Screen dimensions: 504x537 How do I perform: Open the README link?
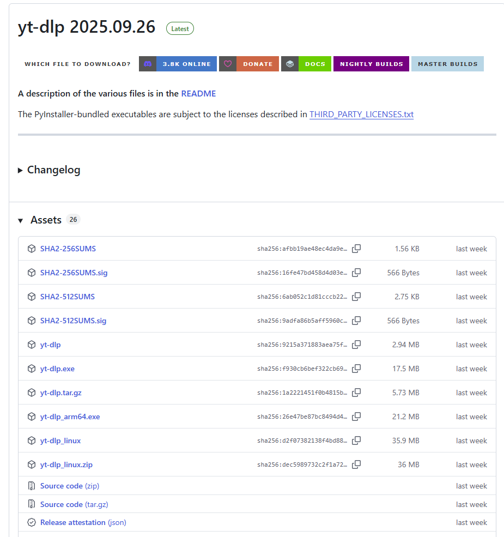[x=198, y=94]
